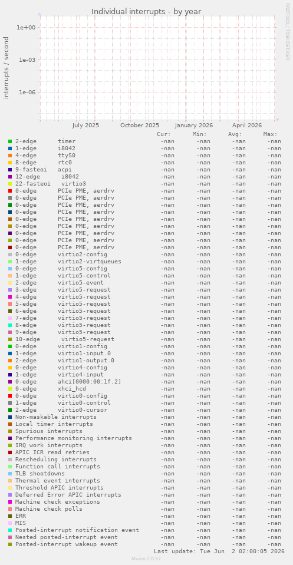Click the magenta swatch beside Machine check exceptions
293x565 pixels.
10,501
